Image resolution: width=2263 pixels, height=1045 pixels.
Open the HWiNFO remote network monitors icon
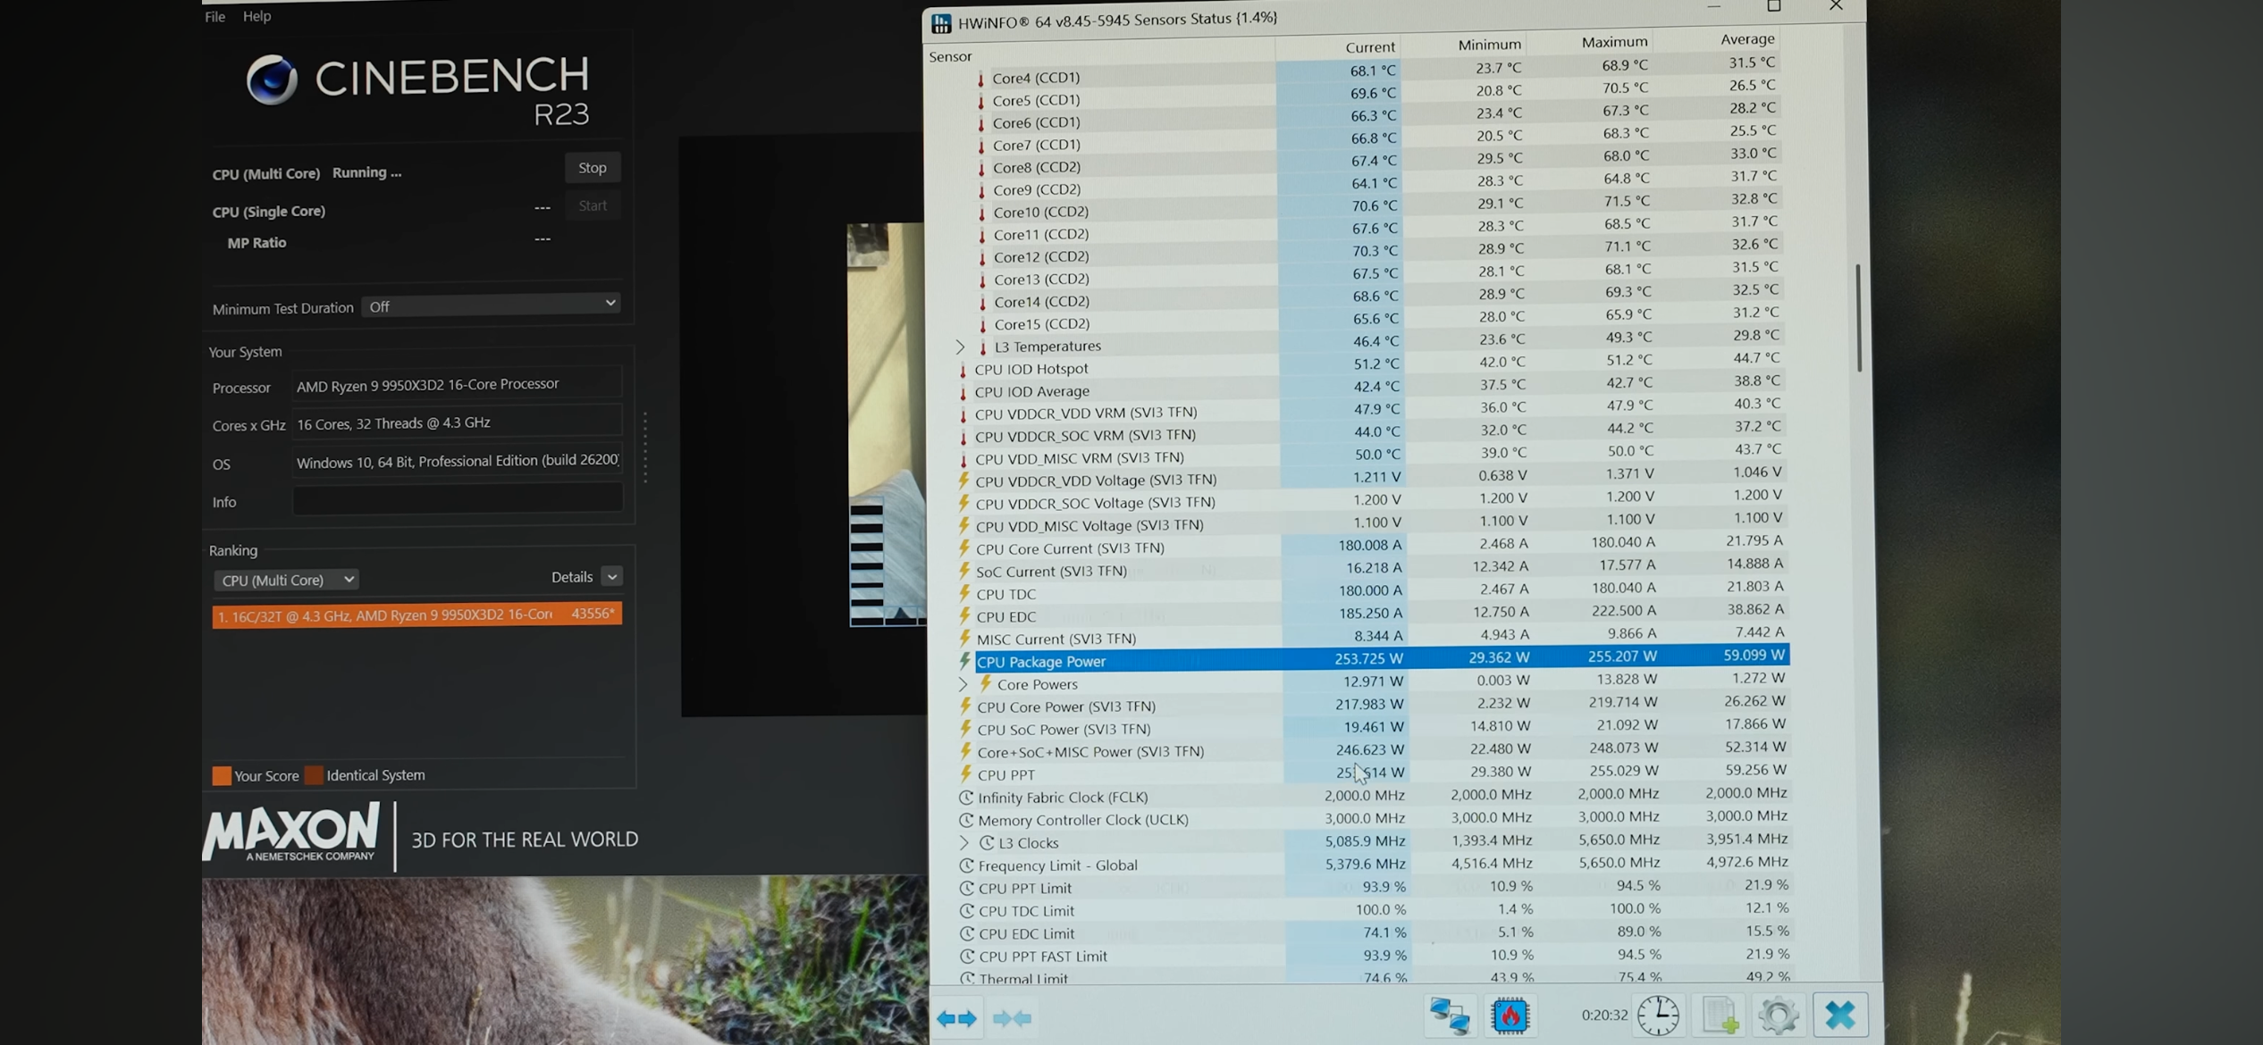click(1449, 1016)
